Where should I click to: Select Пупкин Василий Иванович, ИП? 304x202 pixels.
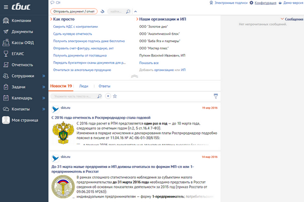(x=162, y=56)
